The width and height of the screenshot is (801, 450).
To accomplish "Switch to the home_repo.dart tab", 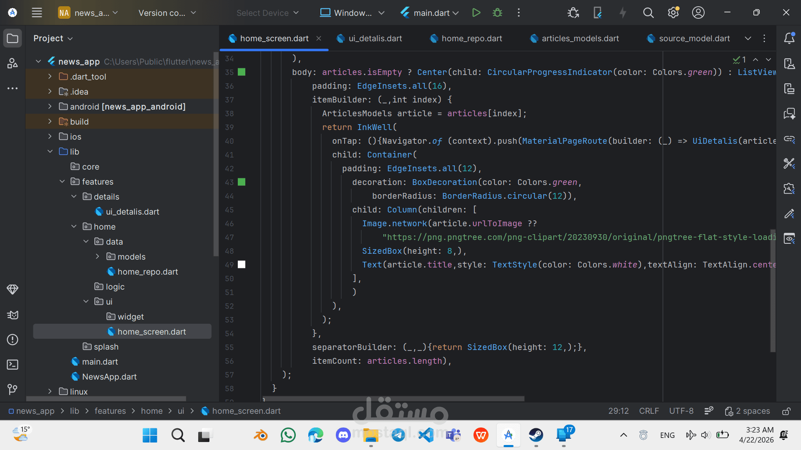I will 471,38.
